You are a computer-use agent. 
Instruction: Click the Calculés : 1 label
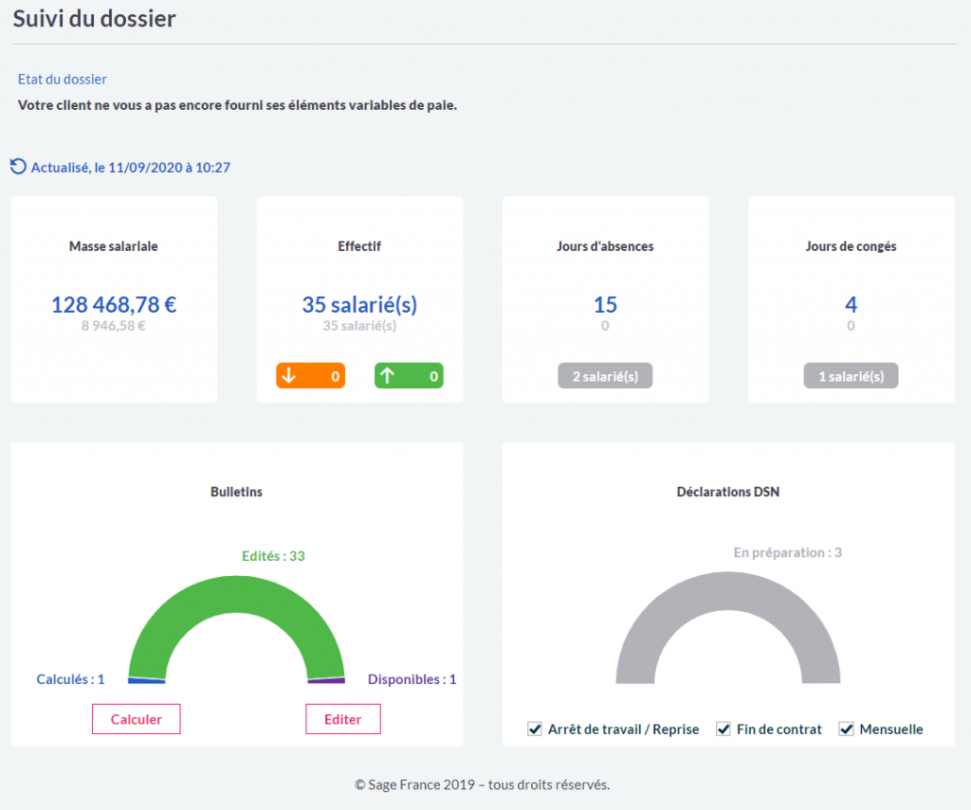tap(70, 679)
